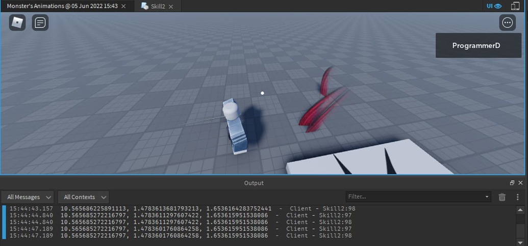Select the 15:44:47.189 Skill2:98 output line

click(181, 236)
